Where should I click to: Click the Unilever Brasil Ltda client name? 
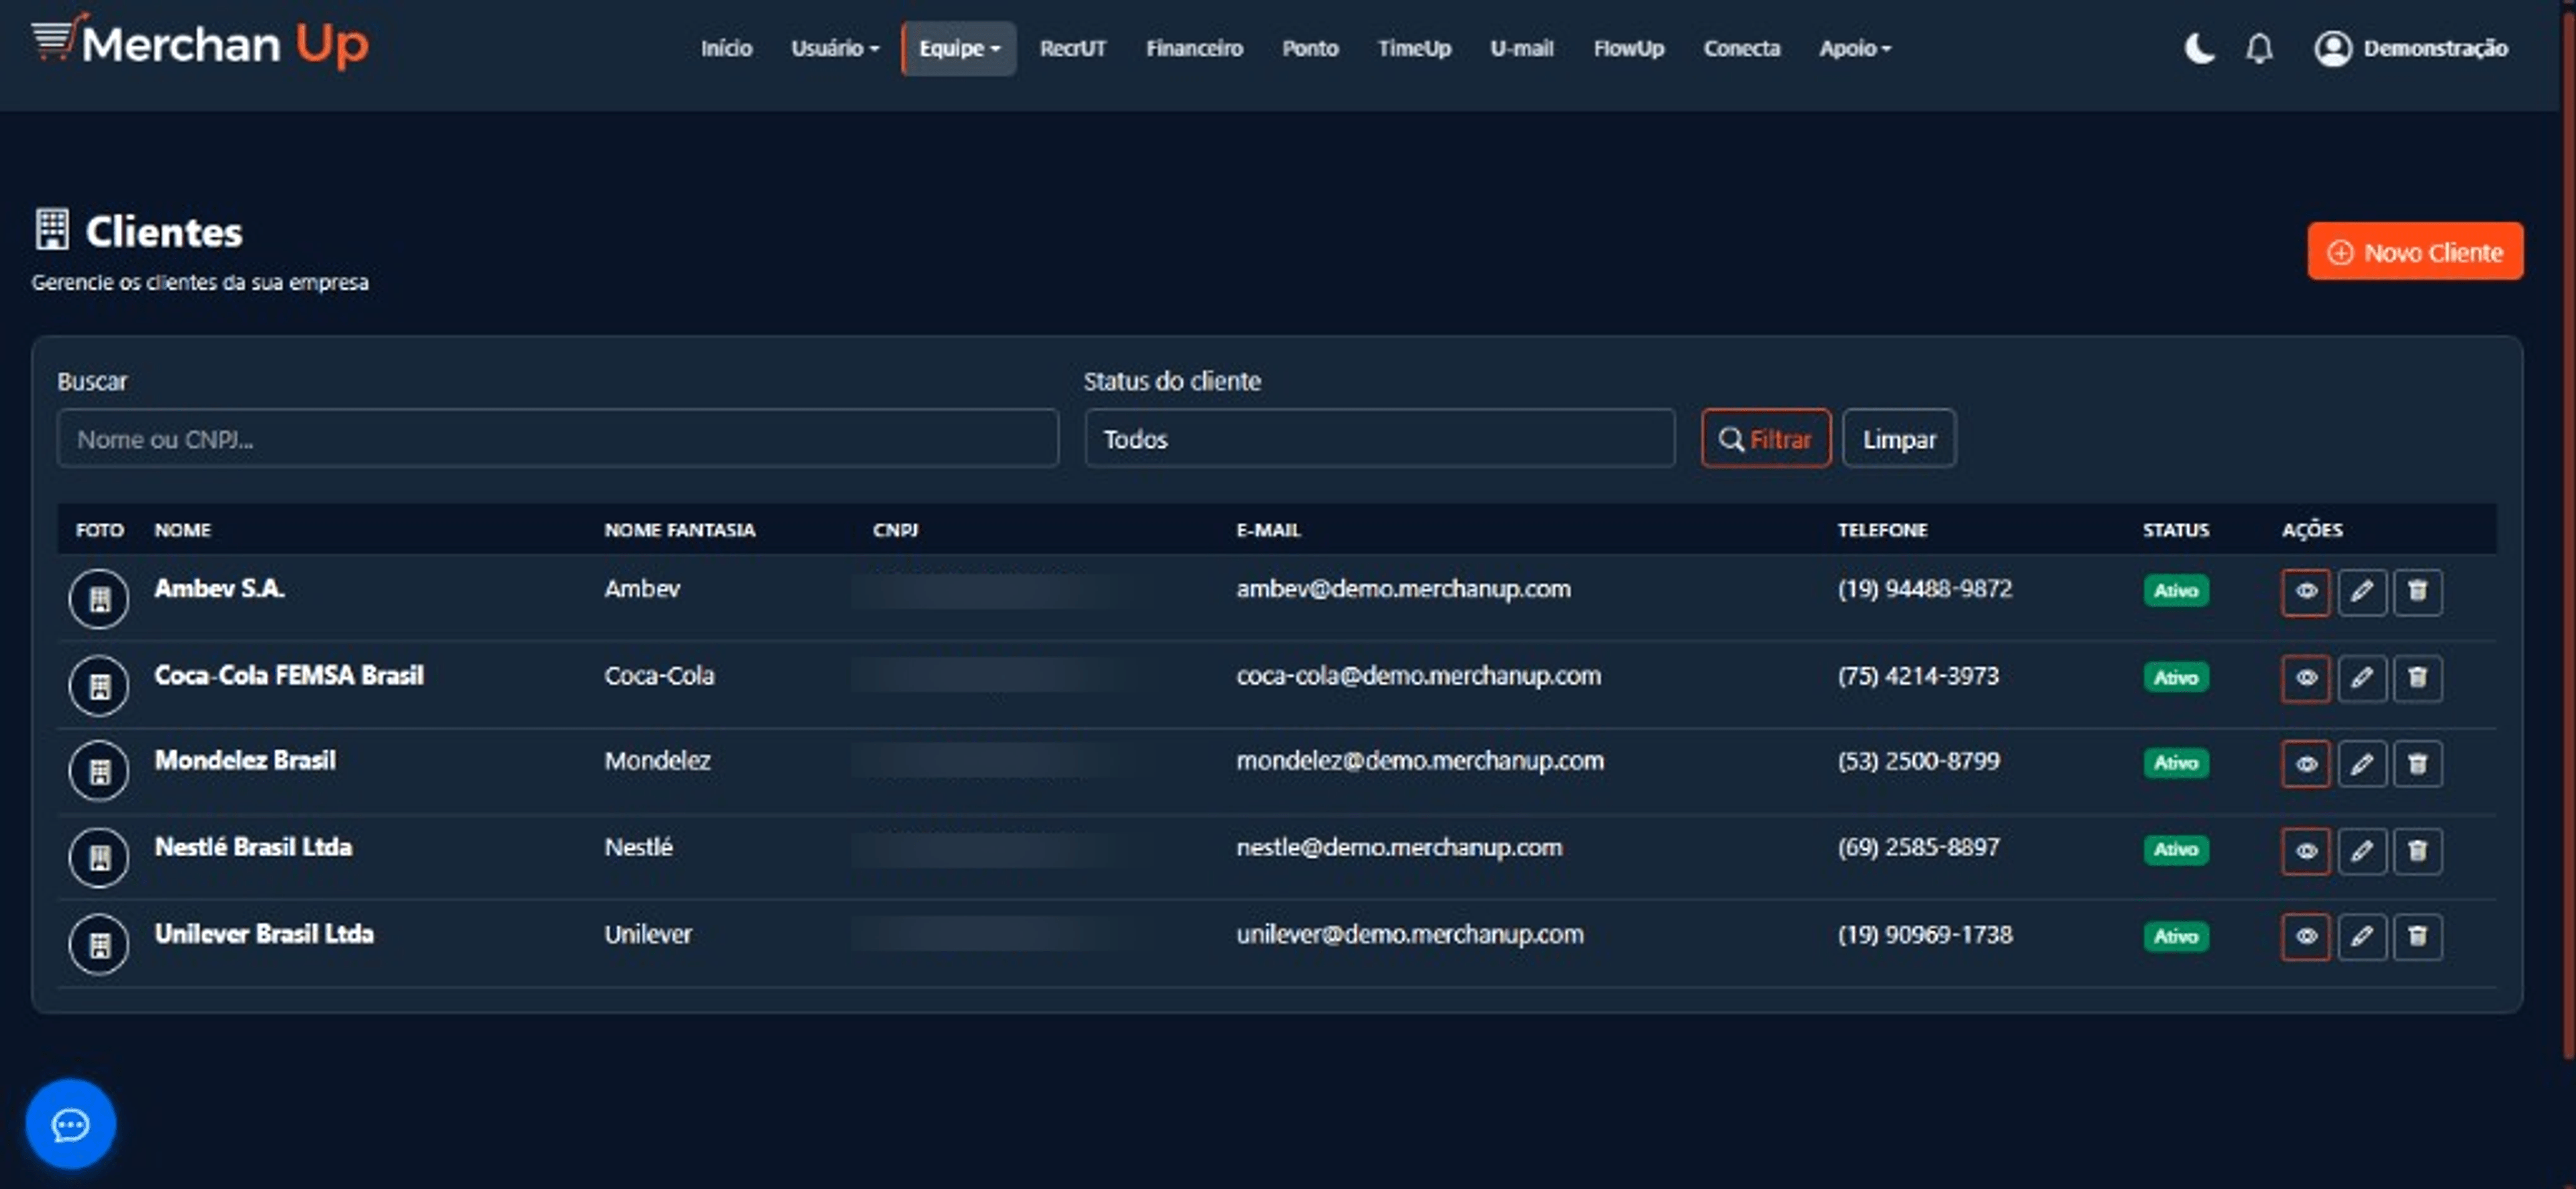tap(264, 934)
